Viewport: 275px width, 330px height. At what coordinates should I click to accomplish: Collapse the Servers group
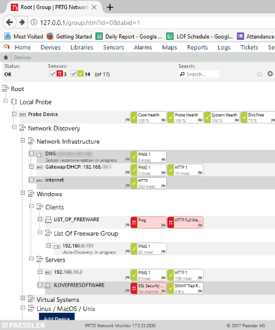pos(31,258)
